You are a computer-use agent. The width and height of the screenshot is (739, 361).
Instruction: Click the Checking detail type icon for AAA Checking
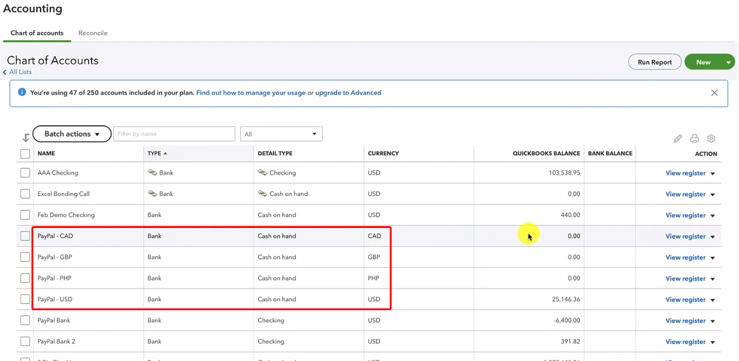point(263,172)
